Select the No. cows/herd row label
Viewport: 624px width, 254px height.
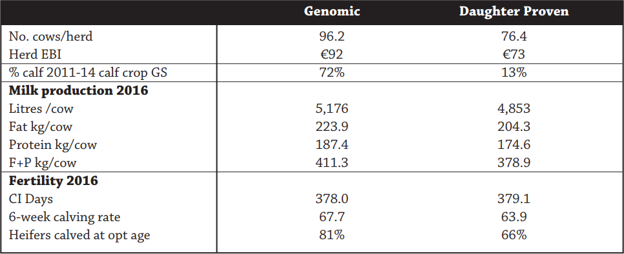pos(51,37)
